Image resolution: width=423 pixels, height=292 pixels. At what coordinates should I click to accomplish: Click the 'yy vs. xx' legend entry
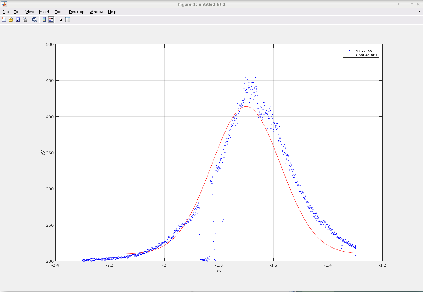coord(364,51)
